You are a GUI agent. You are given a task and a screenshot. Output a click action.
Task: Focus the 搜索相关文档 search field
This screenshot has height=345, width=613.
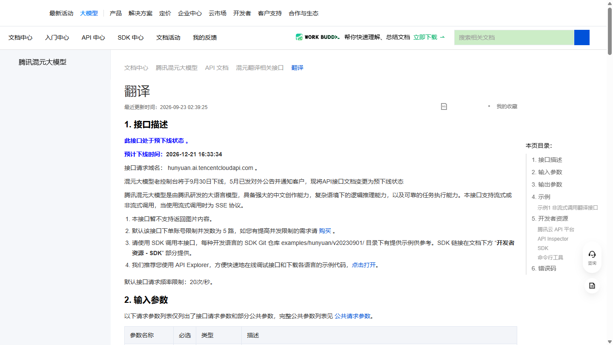click(514, 37)
